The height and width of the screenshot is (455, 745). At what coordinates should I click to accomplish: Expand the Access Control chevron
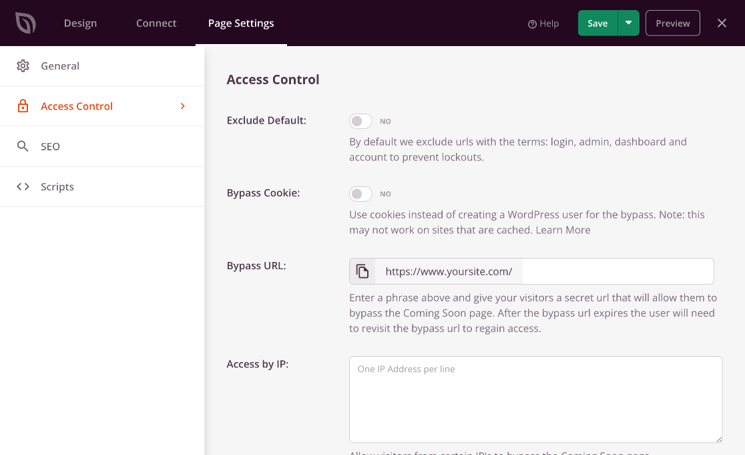click(182, 106)
